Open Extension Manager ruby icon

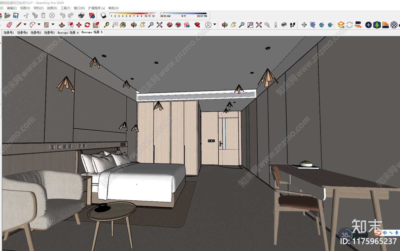pos(197,25)
